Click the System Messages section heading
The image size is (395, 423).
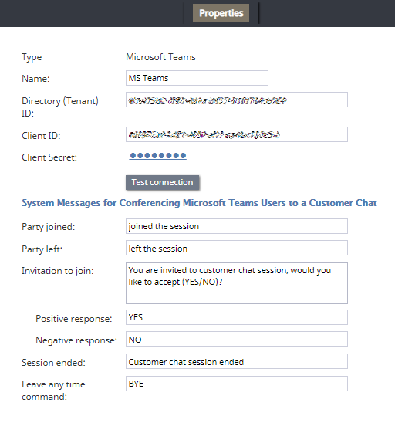point(199,203)
